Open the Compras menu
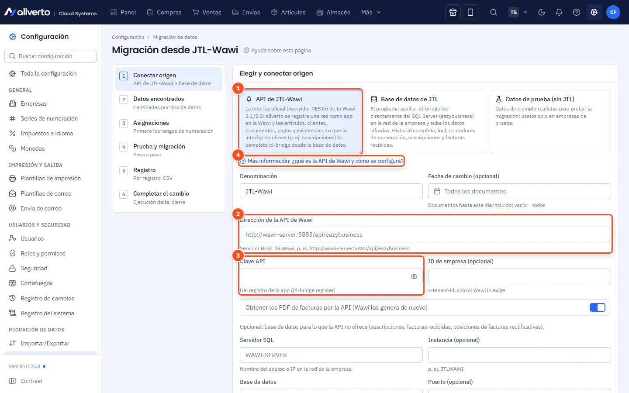The height and width of the screenshot is (393, 629). tap(164, 12)
